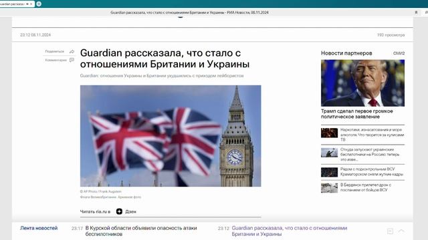Collapse news feed with the up chevron
The height and width of the screenshot is (240, 428).
point(401,231)
